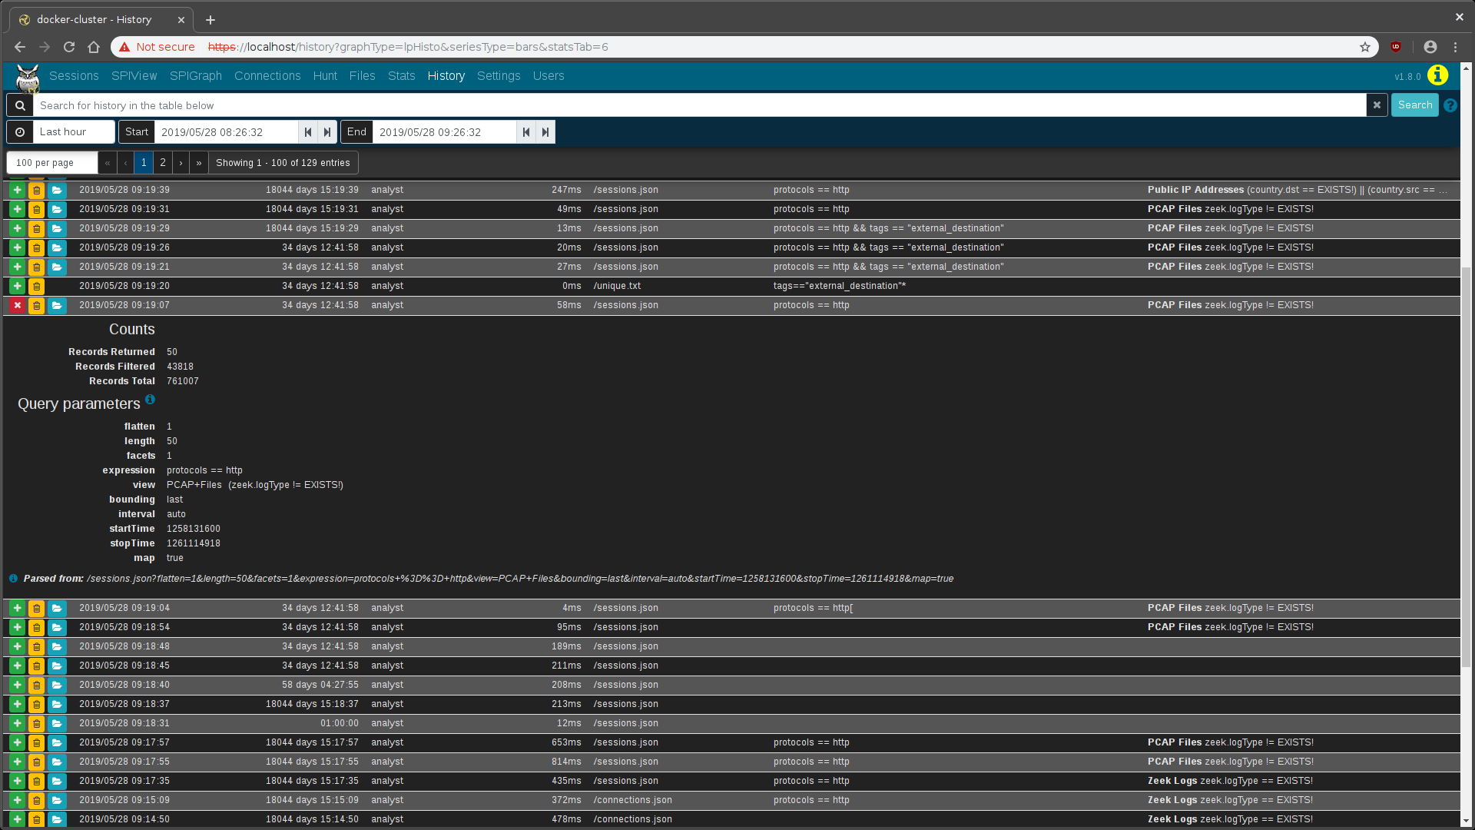The width and height of the screenshot is (1475, 830).
Task: Expand the 09:15:09 connections.json row
Action: tap(17, 801)
